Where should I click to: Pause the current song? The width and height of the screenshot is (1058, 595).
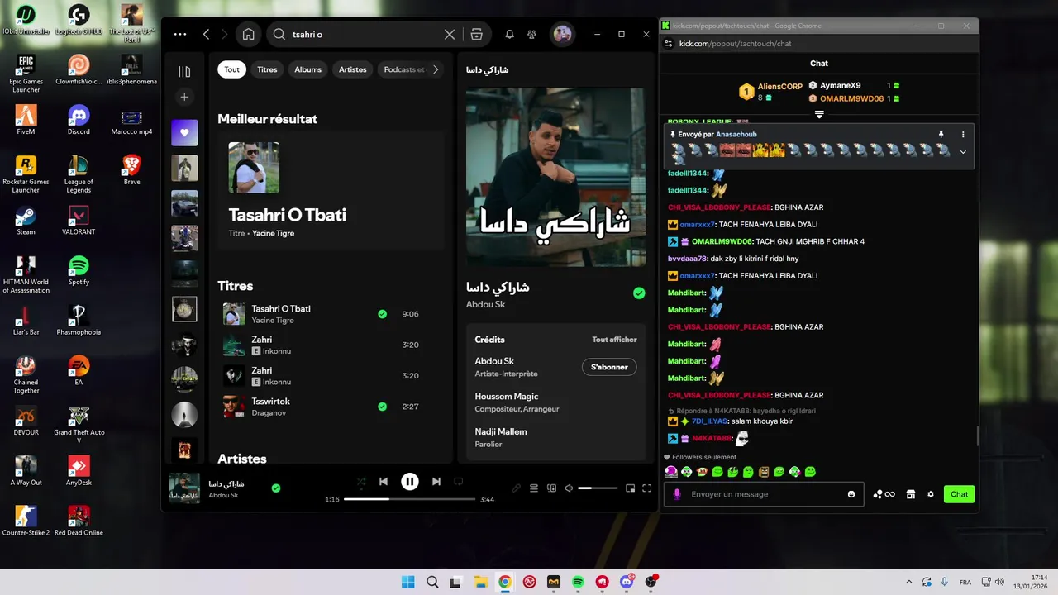410,482
